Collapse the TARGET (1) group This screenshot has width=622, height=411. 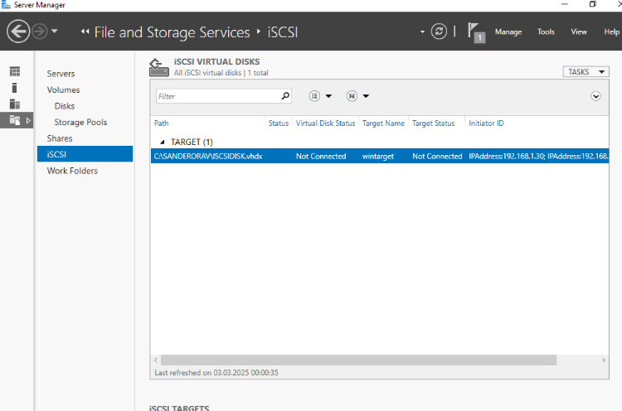click(163, 142)
